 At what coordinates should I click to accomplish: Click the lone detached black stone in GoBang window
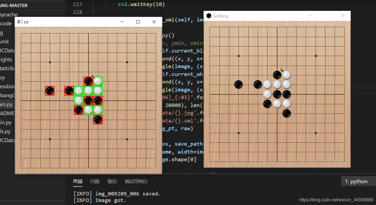(x=239, y=84)
